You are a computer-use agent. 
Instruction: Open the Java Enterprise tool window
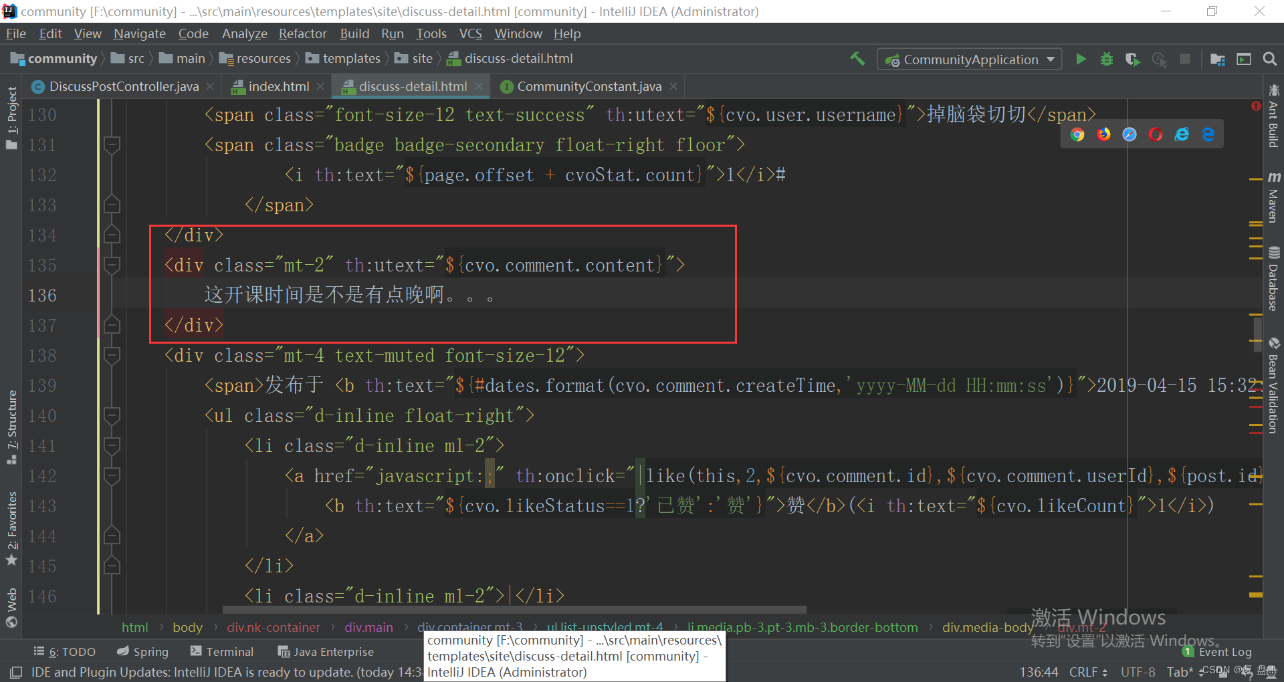click(326, 652)
